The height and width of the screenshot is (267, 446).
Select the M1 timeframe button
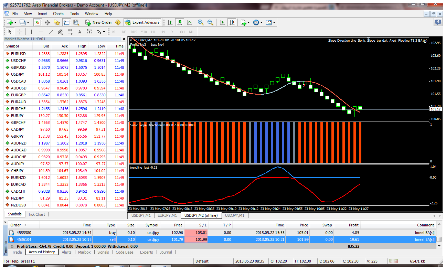pyautogui.click(x=115, y=32)
